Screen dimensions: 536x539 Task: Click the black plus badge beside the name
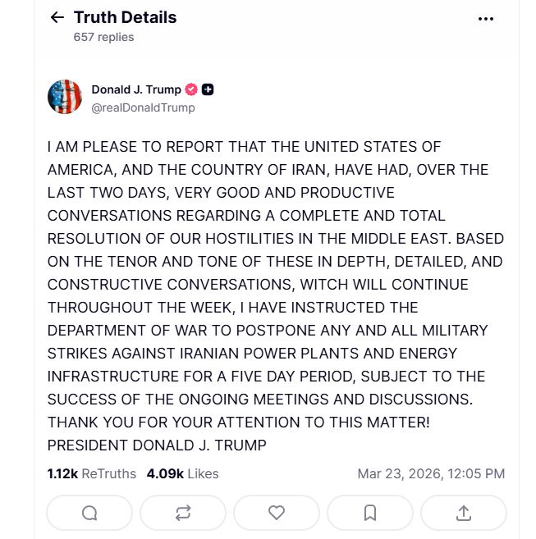208,89
